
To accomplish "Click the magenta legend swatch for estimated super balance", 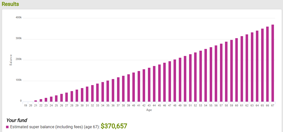I will point(8,127).
